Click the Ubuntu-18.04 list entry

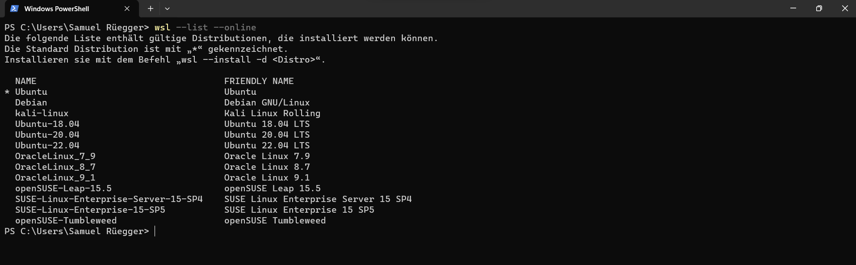[x=47, y=124]
